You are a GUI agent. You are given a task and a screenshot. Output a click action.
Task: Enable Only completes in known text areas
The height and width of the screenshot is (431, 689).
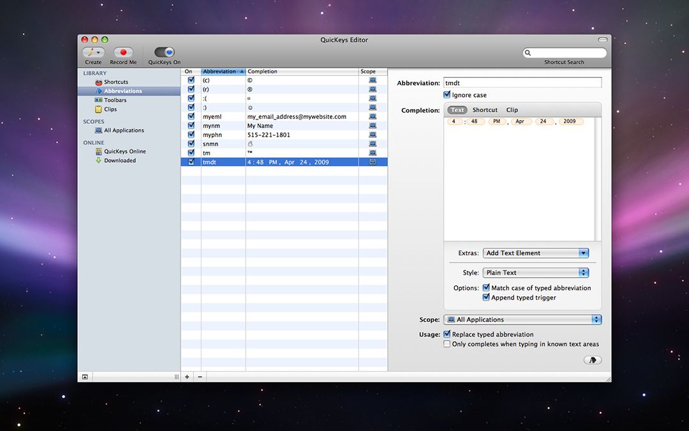click(x=447, y=344)
